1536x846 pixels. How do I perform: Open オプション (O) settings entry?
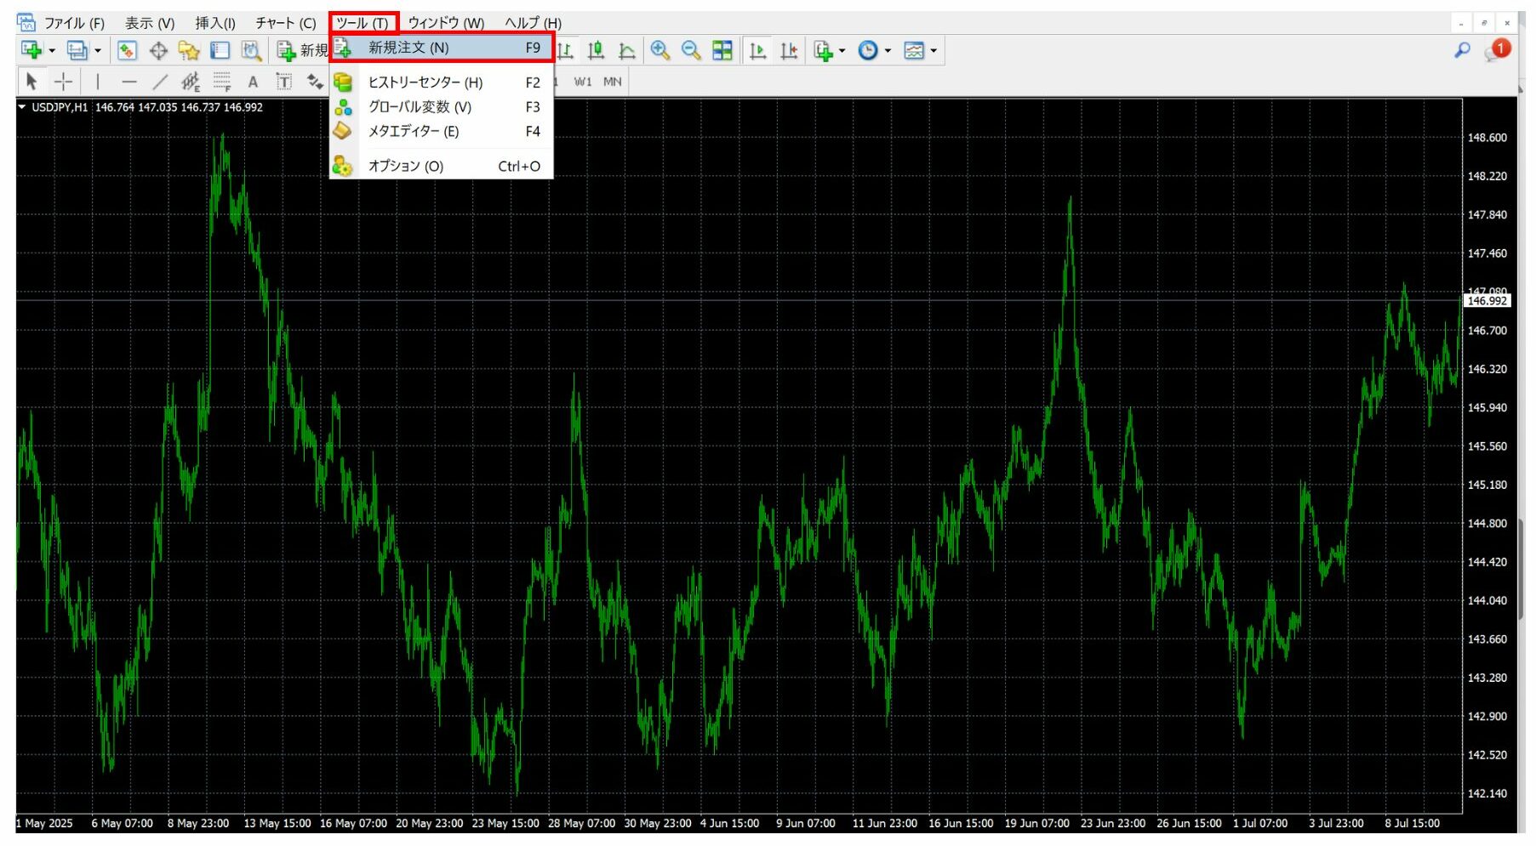pyautogui.click(x=405, y=167)
